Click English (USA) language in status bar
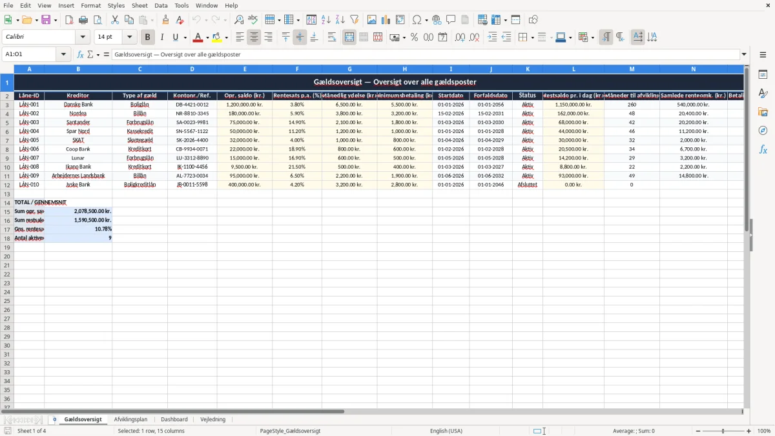The height and width of the screenshot is (436, 775). coord(446,431)
